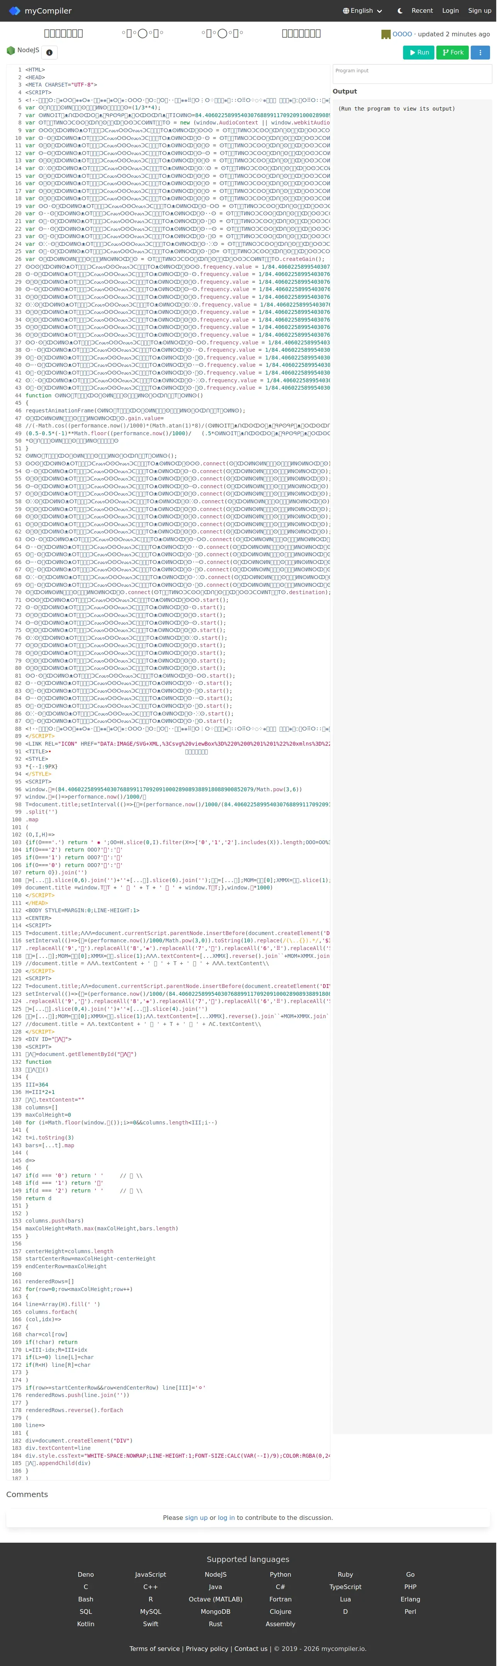This screenshot has height=1666, width=497.
Task: Open the Clojure language link
Action: [x=281, y=1611]
